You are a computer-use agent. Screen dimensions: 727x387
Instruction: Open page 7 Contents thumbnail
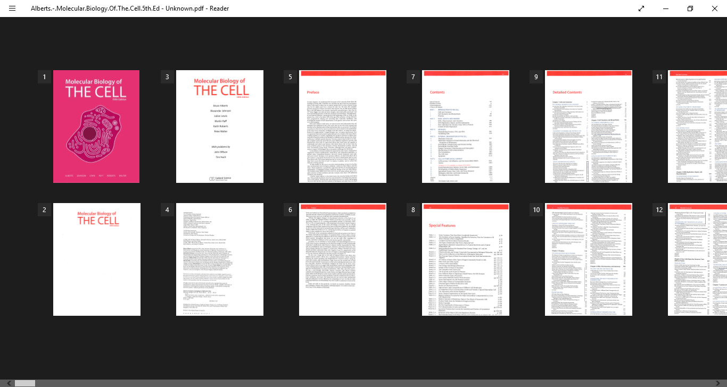466,127
